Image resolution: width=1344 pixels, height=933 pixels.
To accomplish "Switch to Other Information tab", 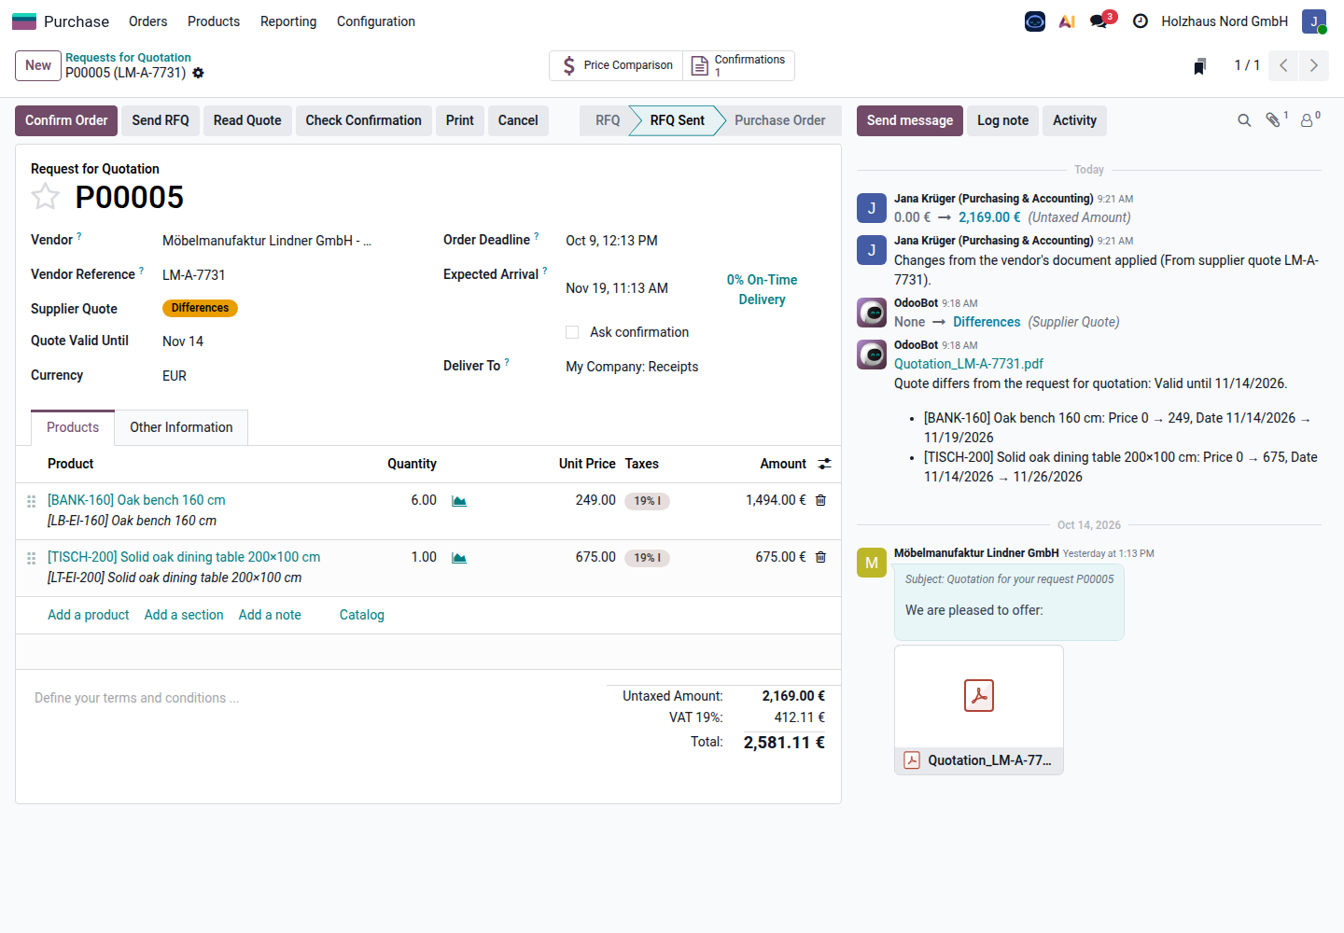I will [181, 427].
